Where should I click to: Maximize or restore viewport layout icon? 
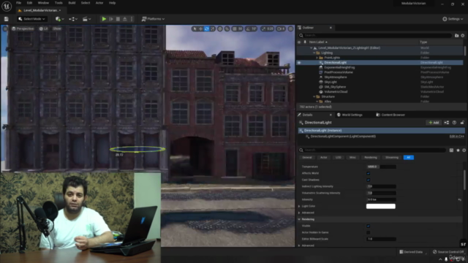(290, 28)
